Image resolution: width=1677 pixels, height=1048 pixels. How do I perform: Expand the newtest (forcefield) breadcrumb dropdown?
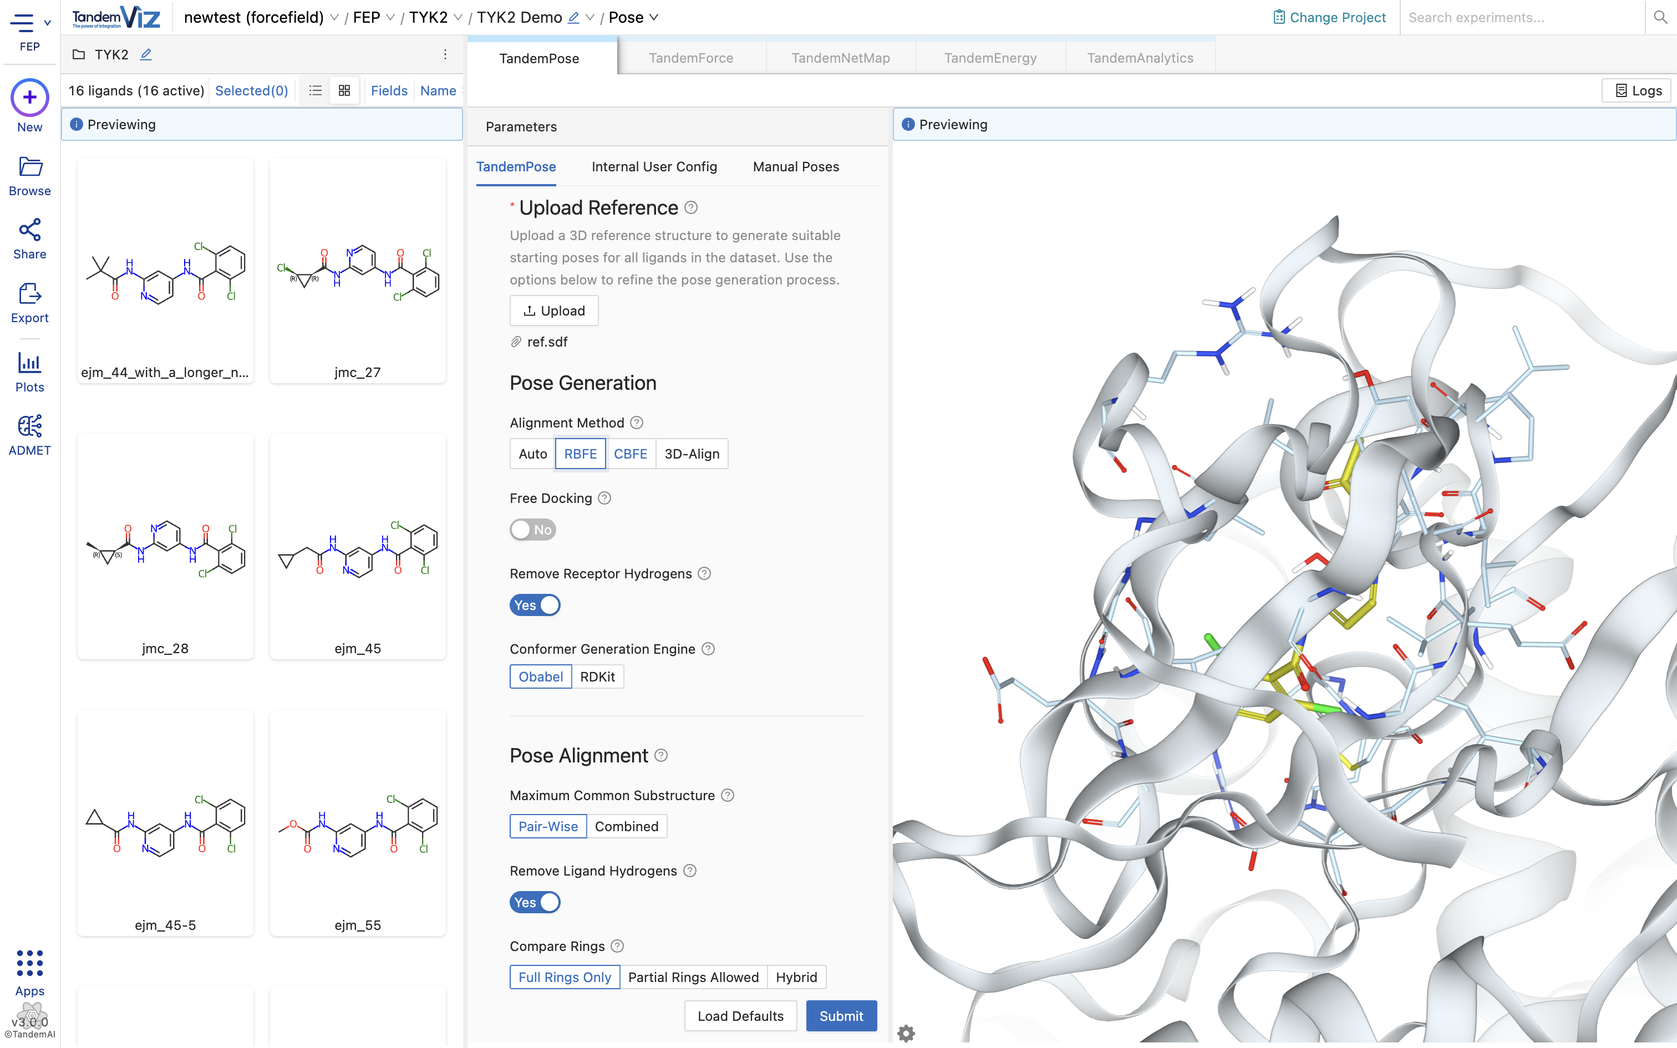(x=335, y=18)
